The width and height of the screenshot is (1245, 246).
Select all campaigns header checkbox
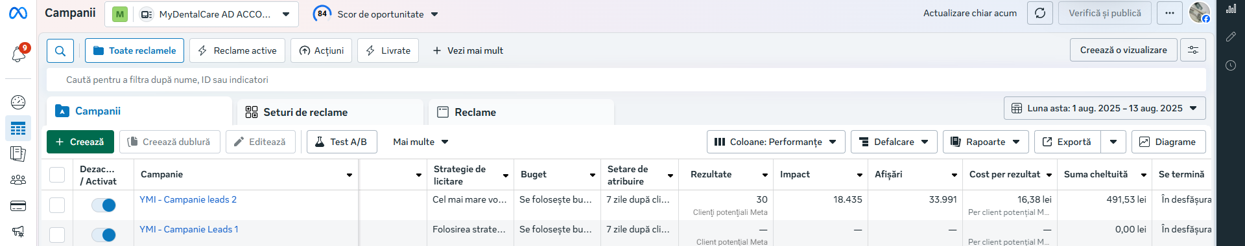coord(57,175)
